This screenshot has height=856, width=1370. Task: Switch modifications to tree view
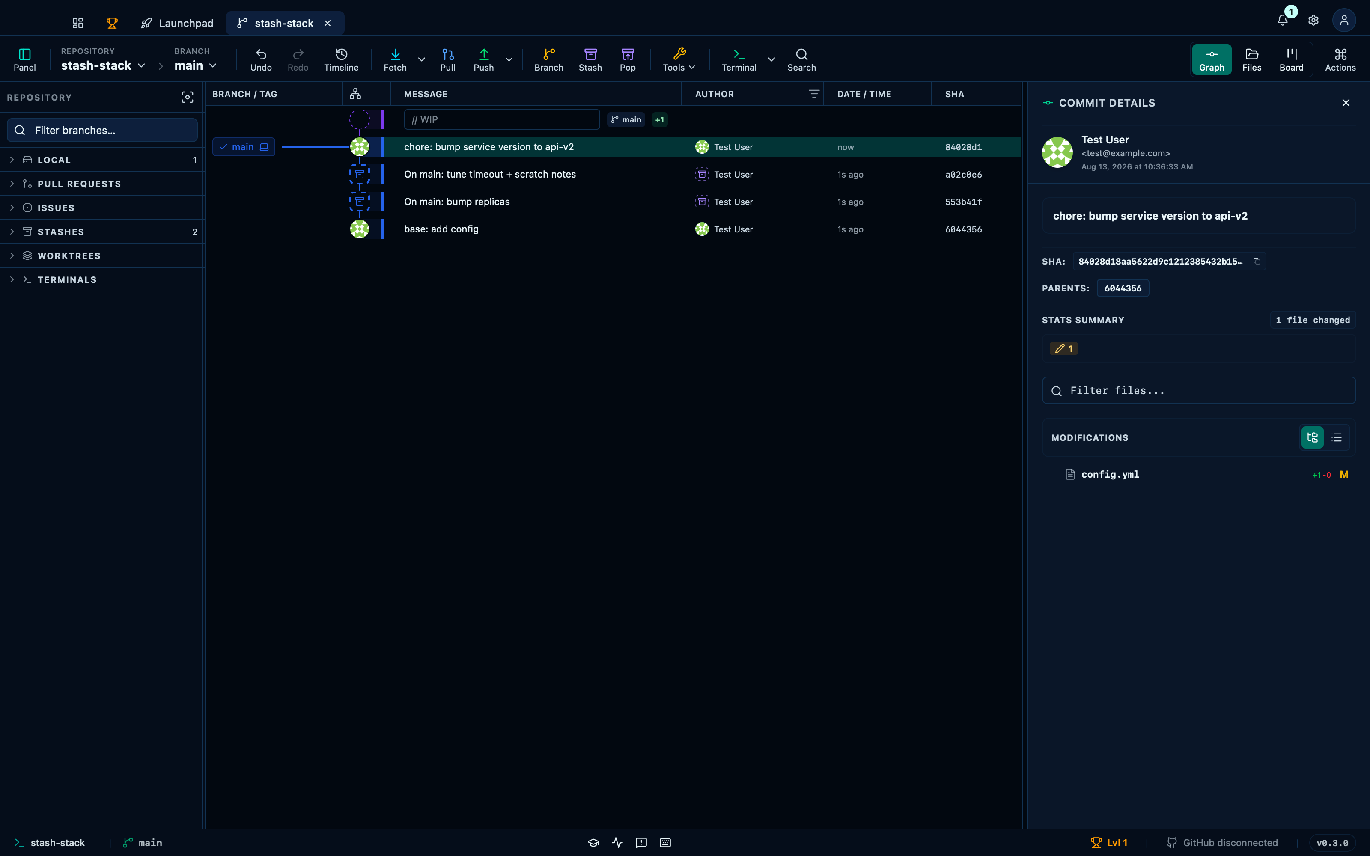coord(1312,437)
